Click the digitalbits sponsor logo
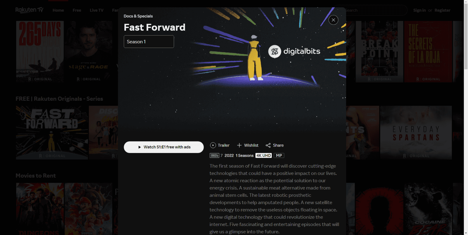Viewport: 468px width, 235px height. pyautogui.click(x=294, y=52)
